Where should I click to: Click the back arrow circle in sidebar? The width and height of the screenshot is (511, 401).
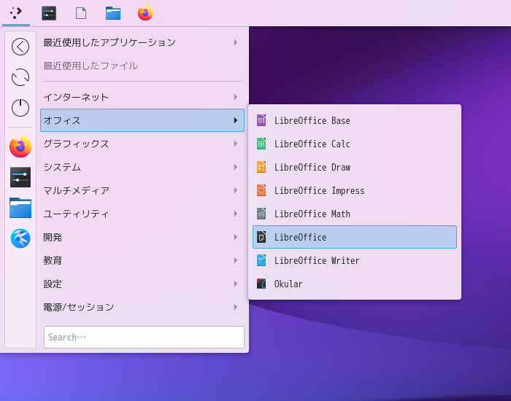tap(20, 47)
